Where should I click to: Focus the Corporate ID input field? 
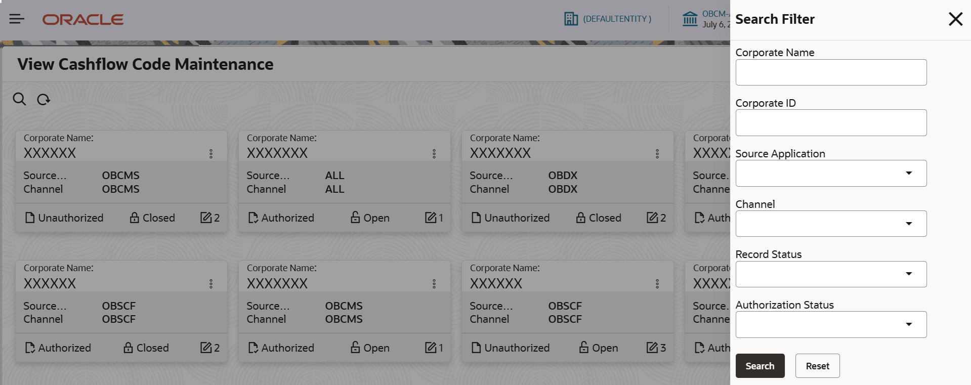pos(831,122)
